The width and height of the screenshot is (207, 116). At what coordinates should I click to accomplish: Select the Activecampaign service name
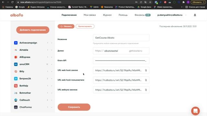pos(28,43)
